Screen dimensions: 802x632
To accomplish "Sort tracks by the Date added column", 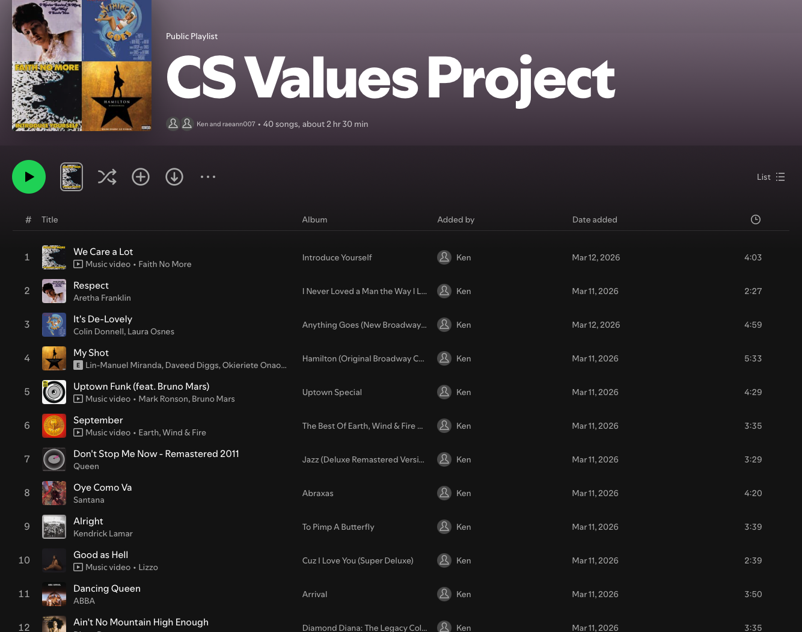I will click(595, 219).
